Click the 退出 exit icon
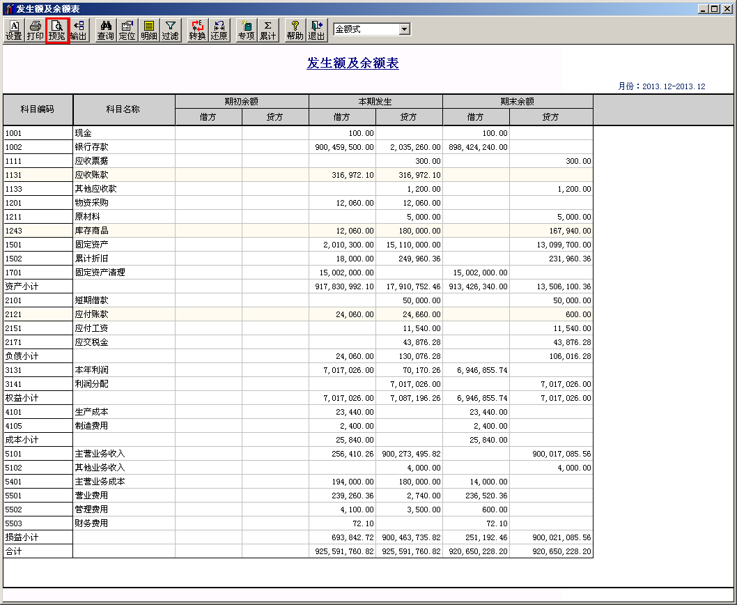The height and width of the screenshot is (605, 737). pyautogui.click(x=316, y=31)
